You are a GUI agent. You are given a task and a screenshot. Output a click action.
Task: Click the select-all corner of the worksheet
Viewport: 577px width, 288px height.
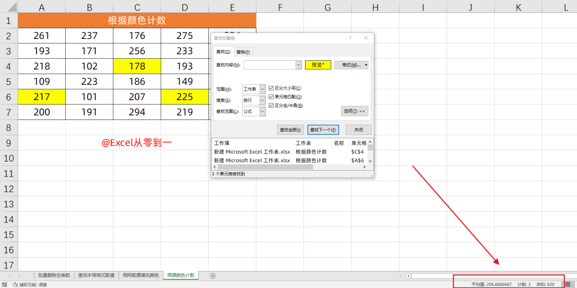[x=9, y=6]
